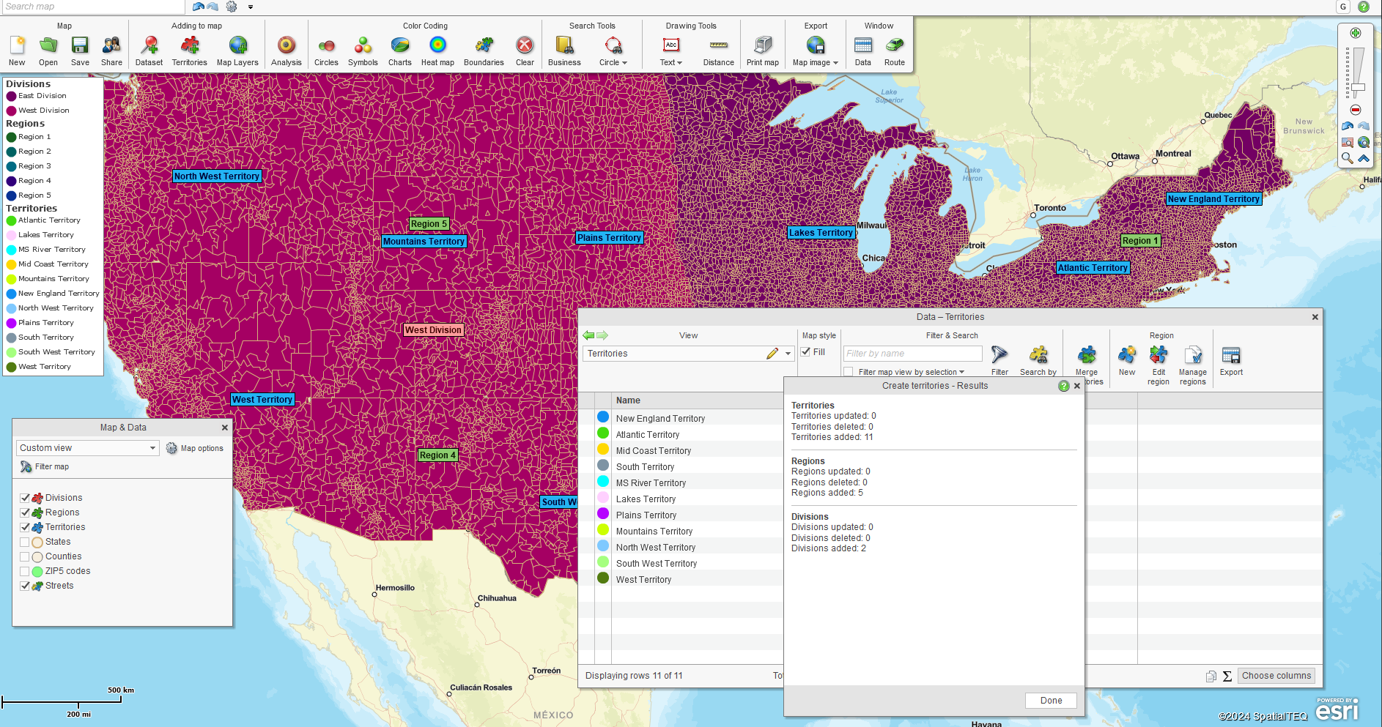Open help in Create territories results
Screen dimensions: 1382x727
pos(1064,386)
